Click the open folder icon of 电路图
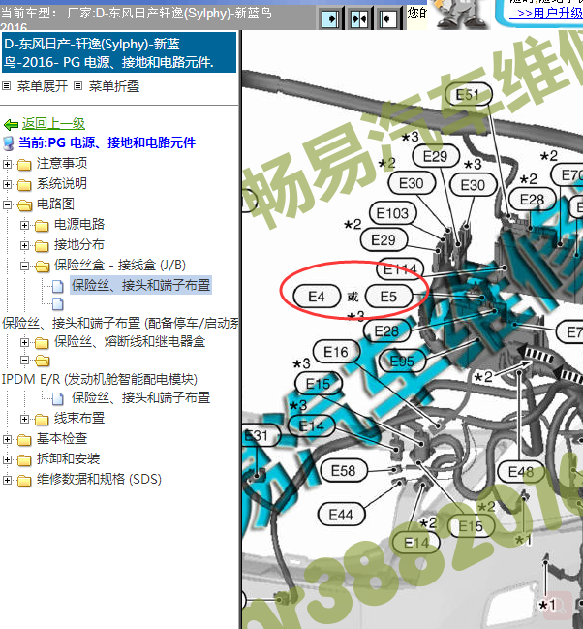Image resolution: width=583 pixels, height=629 pixels. [x=24, y=205]
